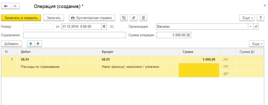This screenshot has width=268, height=105.
Task: Select the highlighted Сумма cell in row 1
Action: 199,70
